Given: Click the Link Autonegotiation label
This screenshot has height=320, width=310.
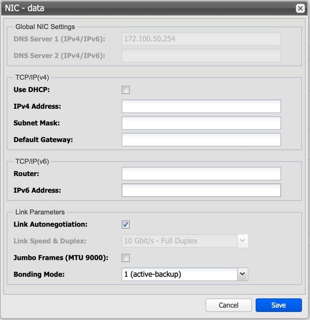Looking at the screenshot, I should pyautogui.click(x=51, y=225).
